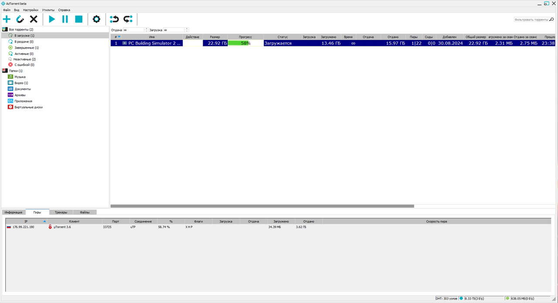Viewport: 558px width, 303px height.
Task: Click the red Виртуальные диски icon
Action: click(x=10, y=107)
